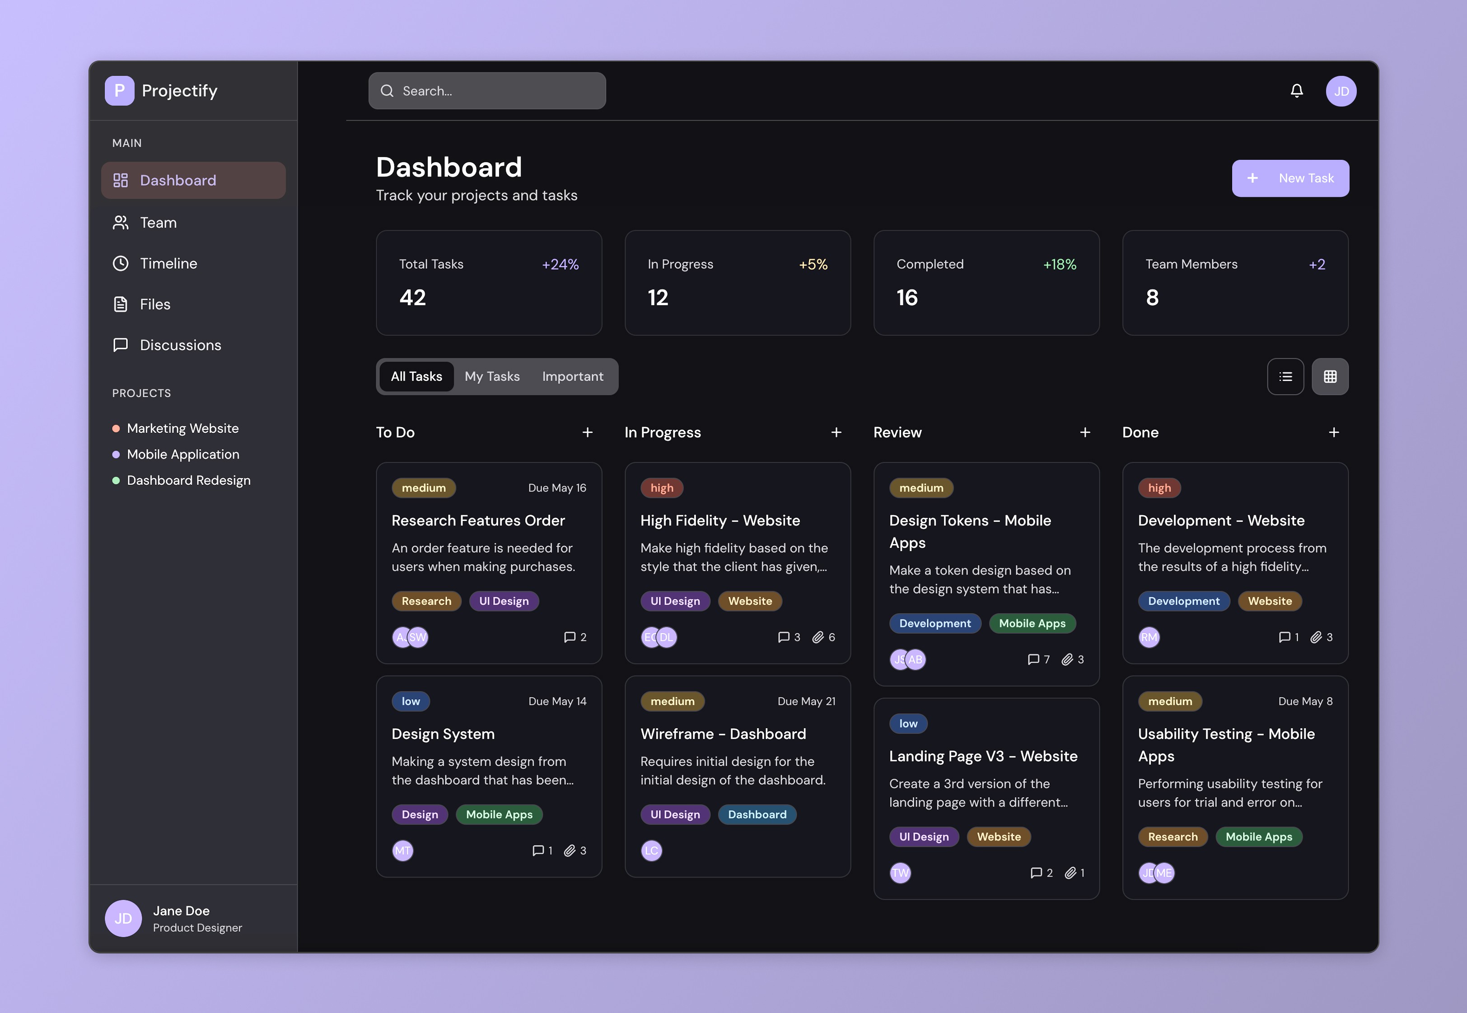The width and height of the screenshot is (1467, 1013).
Task: Open JD profile avatar in top bar
Action: click(1341, 91)
